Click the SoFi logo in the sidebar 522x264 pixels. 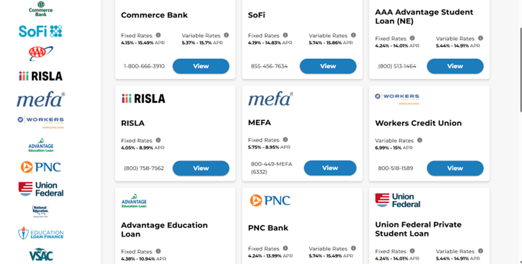click(41, 31)
